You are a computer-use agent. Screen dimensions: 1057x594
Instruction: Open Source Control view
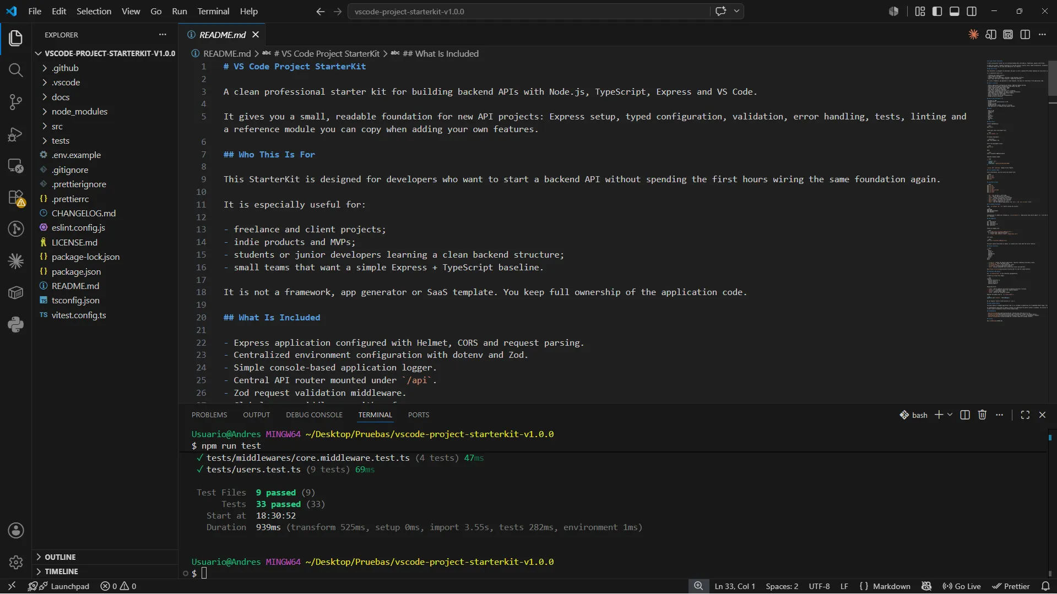tap(15, 102)
